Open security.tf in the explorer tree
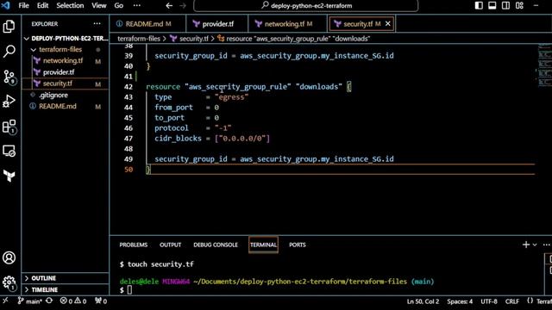552x310 pixels. [x=66, y=84]
